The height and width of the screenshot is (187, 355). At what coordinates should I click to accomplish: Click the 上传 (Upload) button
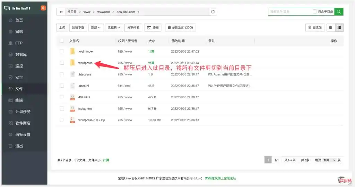click(x=62, y=27)
